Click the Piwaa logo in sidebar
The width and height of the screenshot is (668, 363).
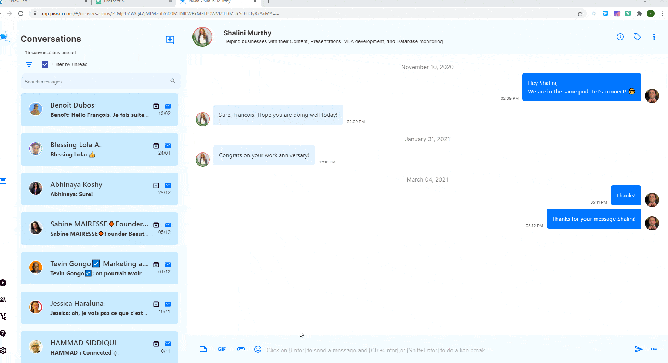5,37
